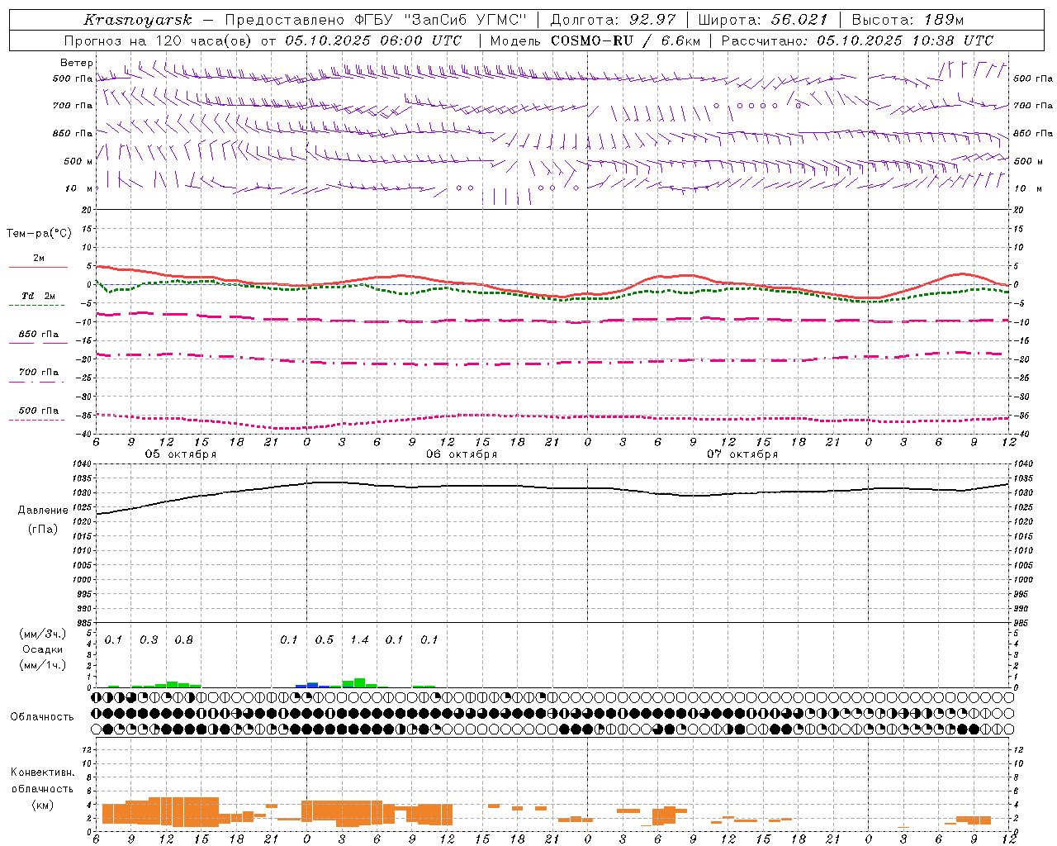
Task: Click the ФГБУ "ЗапСиб УГМС" provider text
Action: pos(442,20)
